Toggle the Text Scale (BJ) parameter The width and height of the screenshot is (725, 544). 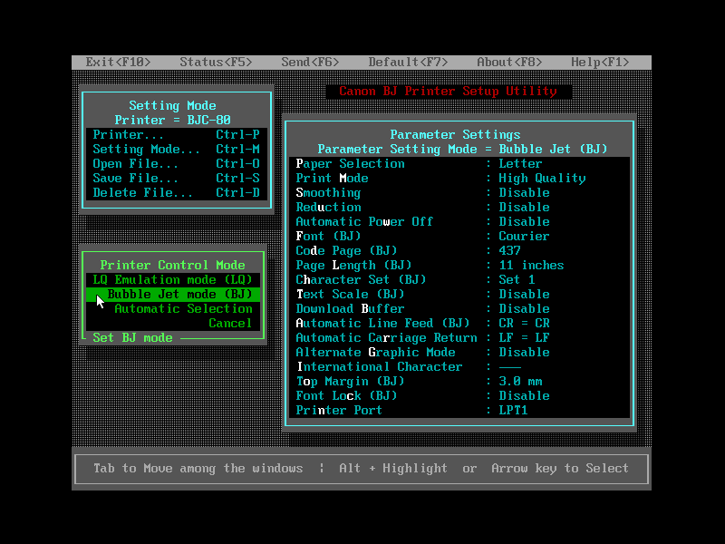click(459, 294)
